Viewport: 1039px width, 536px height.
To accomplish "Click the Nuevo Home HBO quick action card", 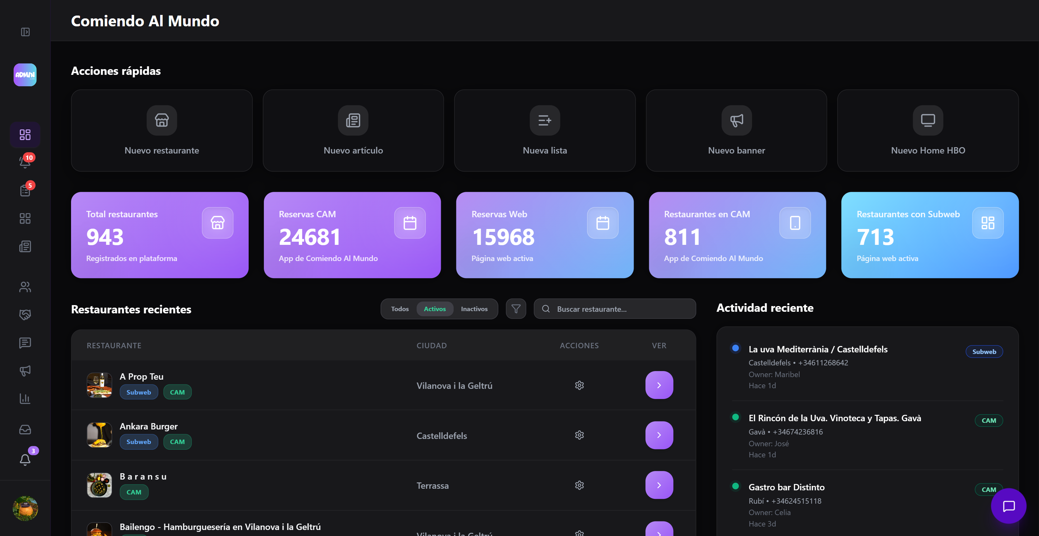I will coord(928,130).
